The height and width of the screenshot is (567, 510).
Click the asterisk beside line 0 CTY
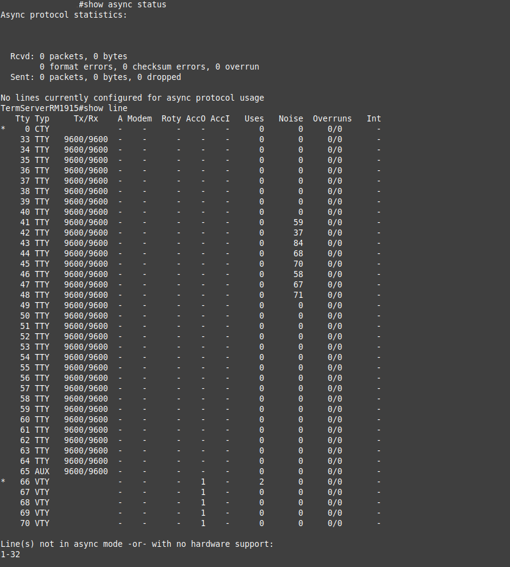pos(3,128)
